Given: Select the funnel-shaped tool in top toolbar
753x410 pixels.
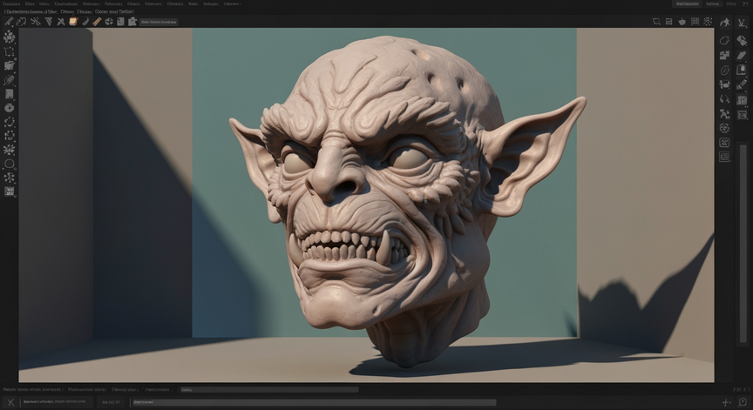Looking at the screenshot, I should (49, 22).
